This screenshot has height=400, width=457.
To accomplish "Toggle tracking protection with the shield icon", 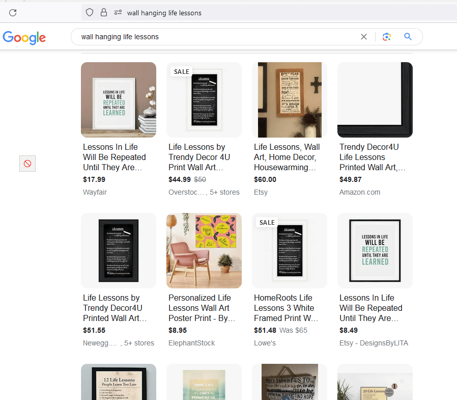I will (x=90, y=12).
